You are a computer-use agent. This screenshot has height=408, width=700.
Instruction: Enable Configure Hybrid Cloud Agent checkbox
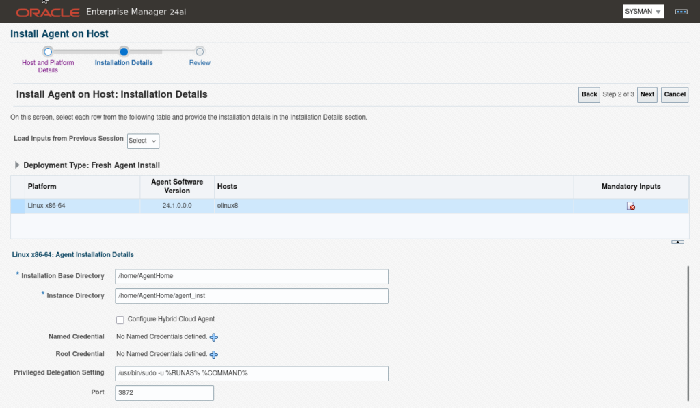[x=120, y=319]
